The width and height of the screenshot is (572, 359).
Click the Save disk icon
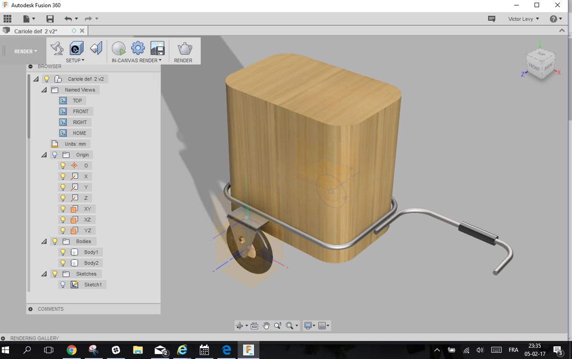[50, 18]
